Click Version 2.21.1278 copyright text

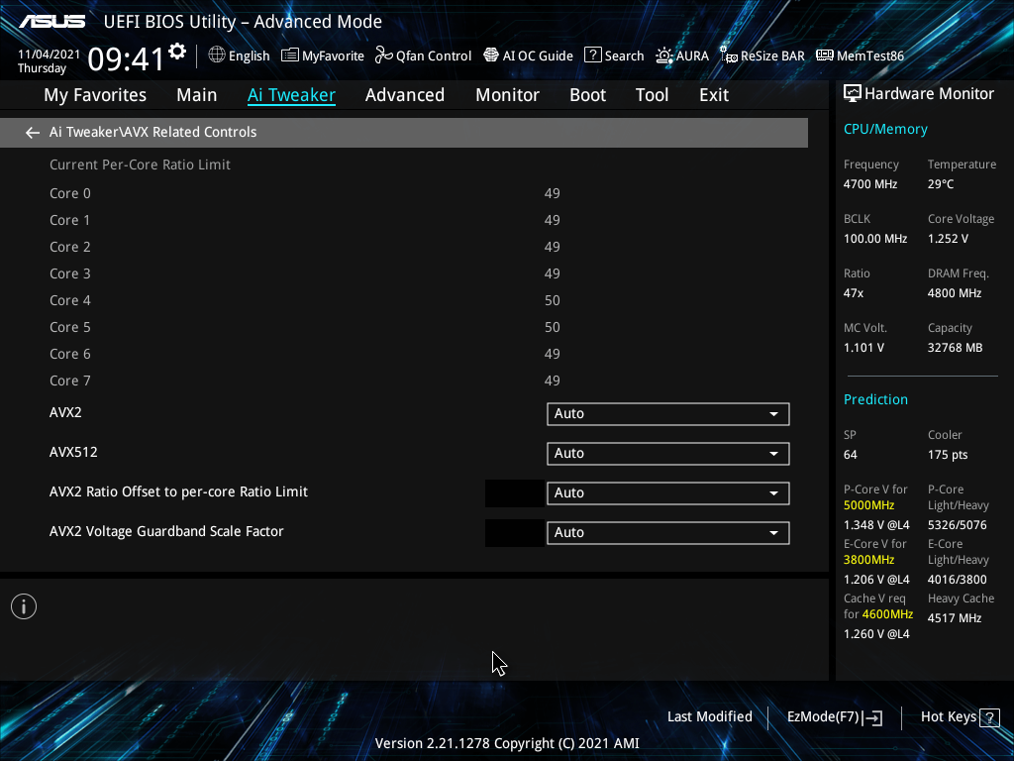coord(507,743)
